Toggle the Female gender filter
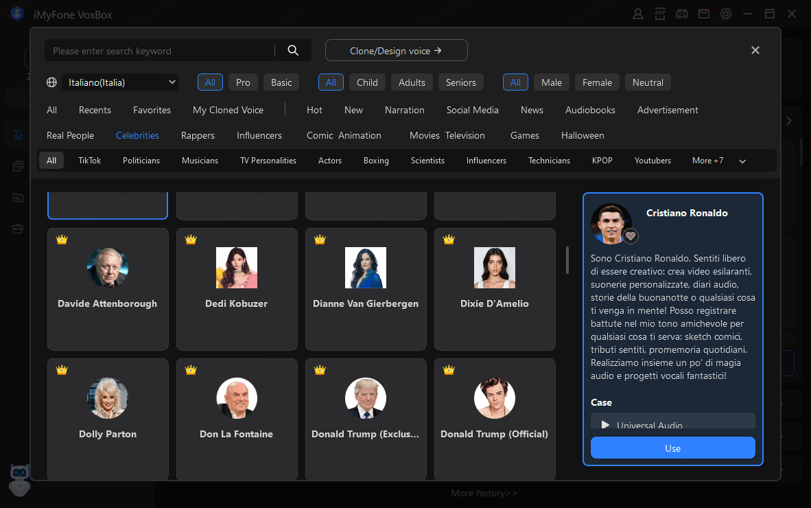The height and width of the screenshot is (508, 811). click(597, 82)
